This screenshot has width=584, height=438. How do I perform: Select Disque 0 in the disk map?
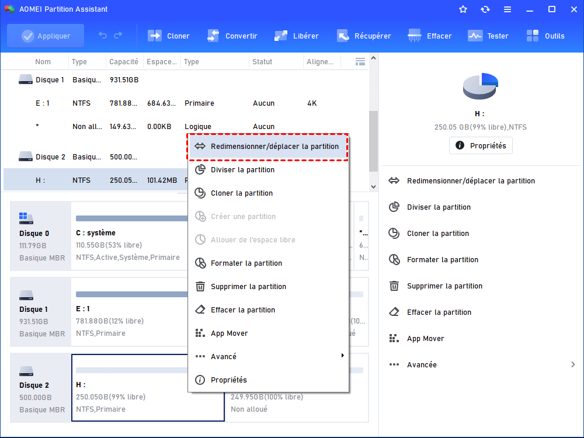[41, 236]
